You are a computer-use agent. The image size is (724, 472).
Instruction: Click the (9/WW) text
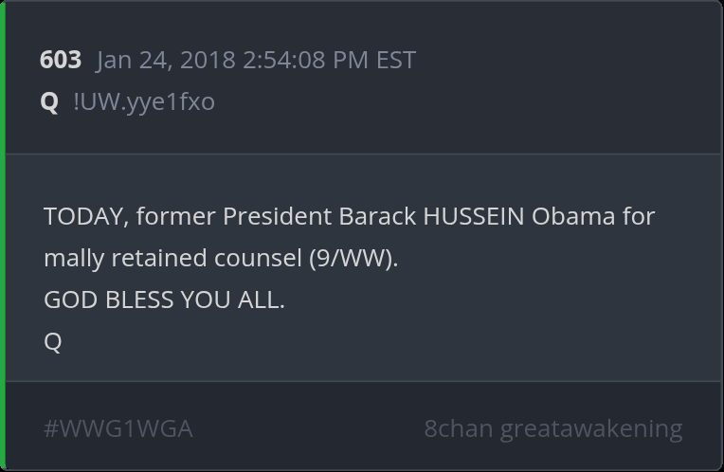pyautogui.click(x=353, y=258)
